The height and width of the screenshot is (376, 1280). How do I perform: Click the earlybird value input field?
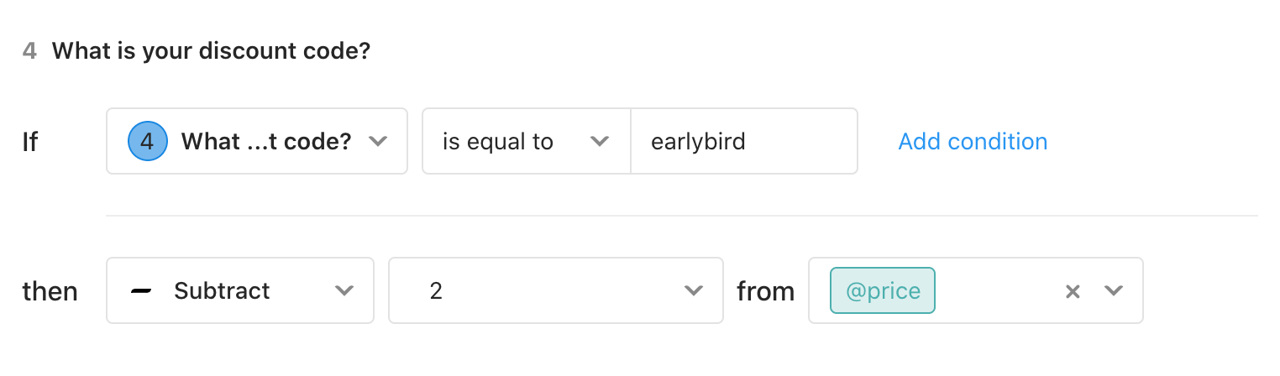744,141
